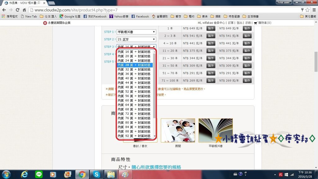Image resolution: width=318 pixels, height=179 pixels.
Task: Open the Apps grid shortcut in bookmarks bar
Action: [10, 16]
